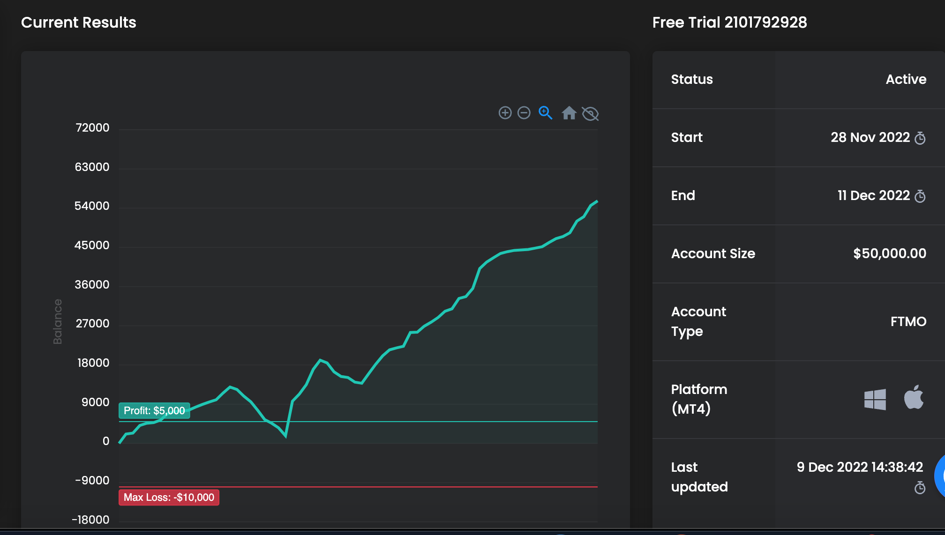The image size is (945, 535).
Task: Click the FTMO account type value
Action: point(908,321)
